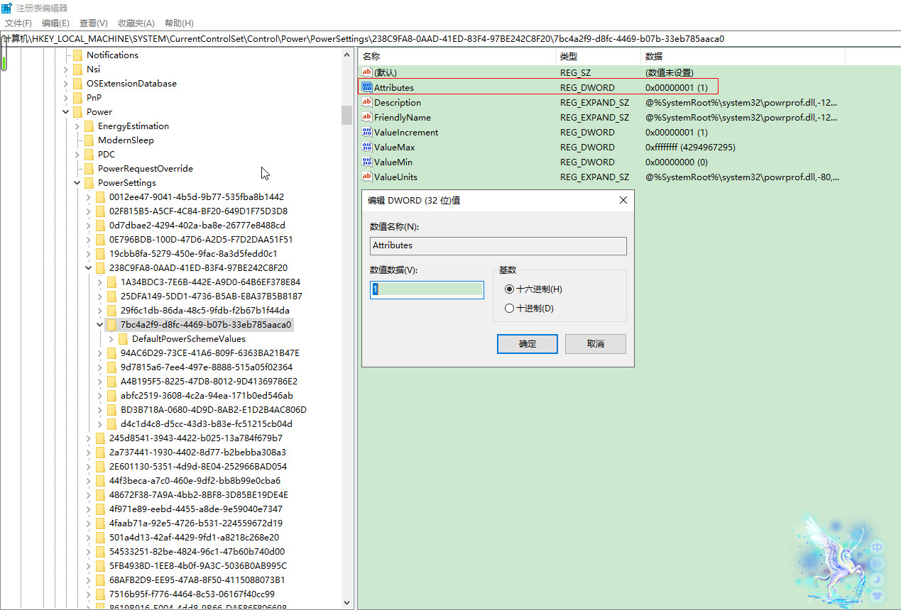
Task: Select the 9d7815a6-7ee4-497e-8888-515a05f02364 key
Action: pos(206,367)
